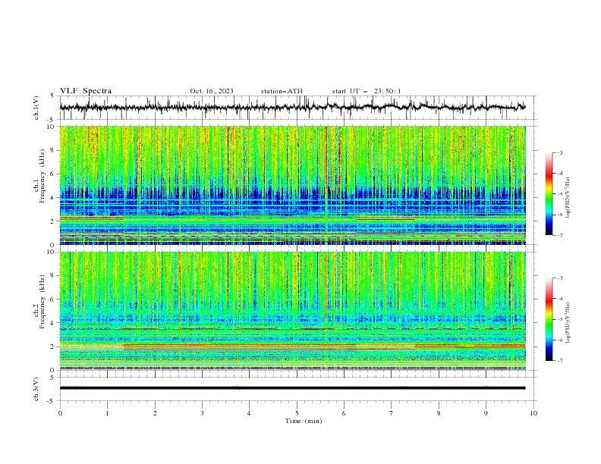
Task: Click the time axis tick label "7"
Action: [x=392, y=413]
